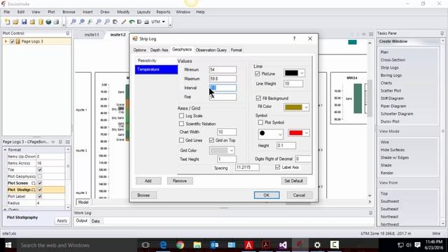Uncheck the PlotLine checkbox
Viewport: 448px width, 252px height.
[x=257, y=73]
